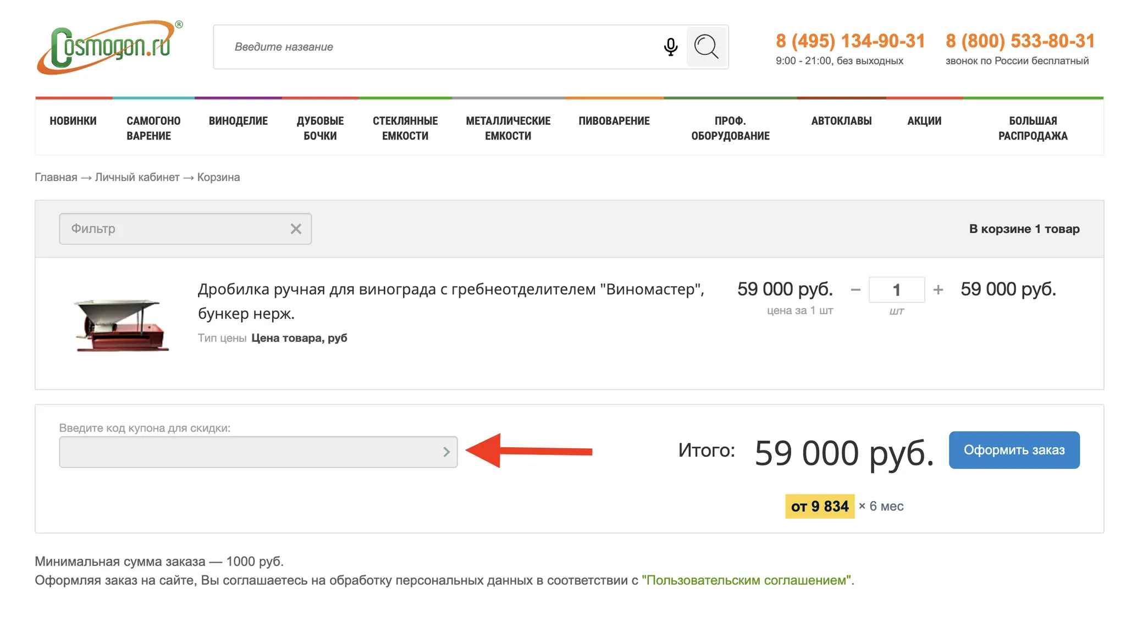Screen dimensions: 1126x617
Task: Click the quantity input box
Action: coord(896,290)
